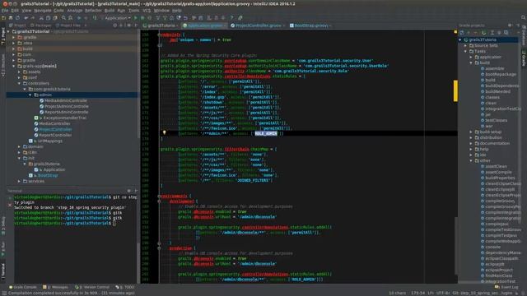The image size is (527, 296).
Task: Open the Refactor menu
Action: [93, 11]
